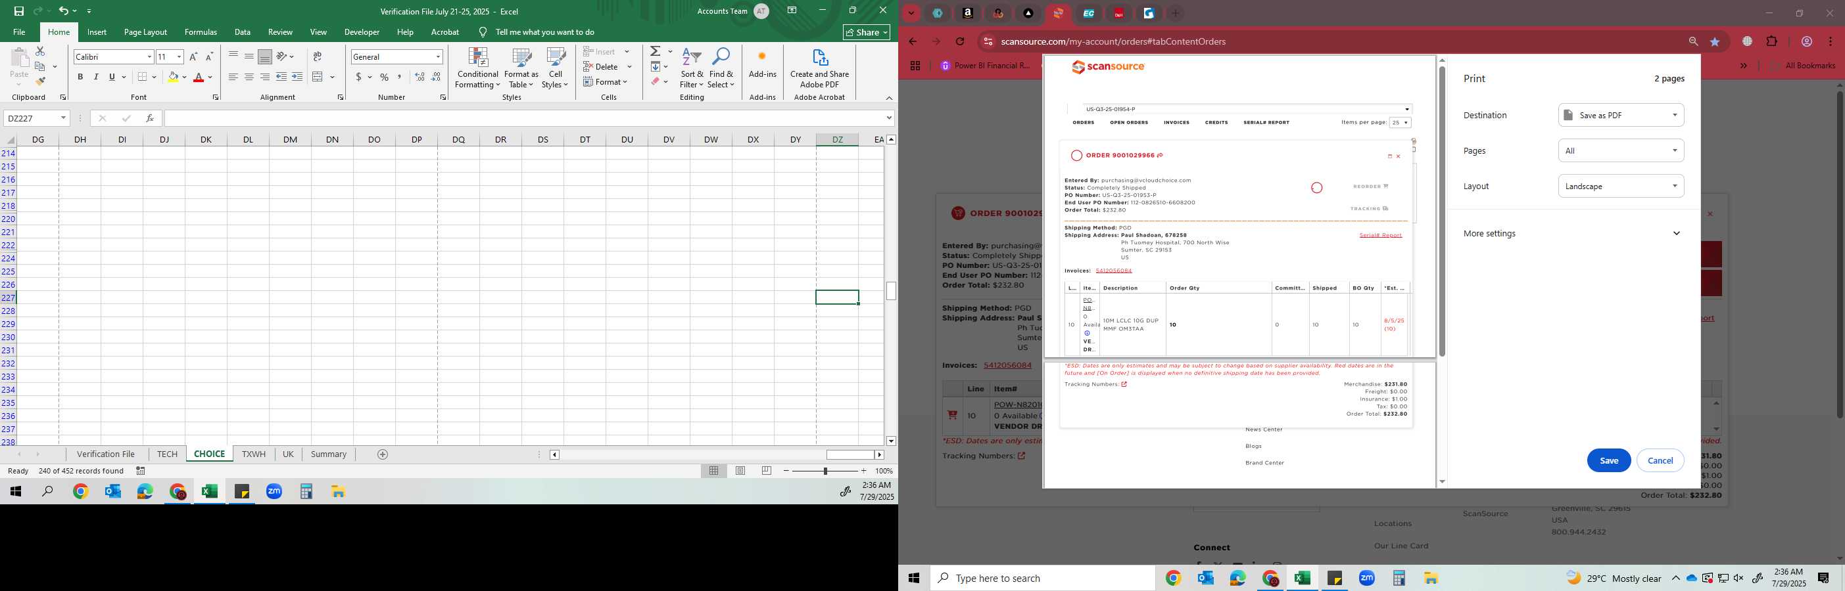
Task: Click the New sheet plus button
Action: pyautogui.click(x=383, y=454)
